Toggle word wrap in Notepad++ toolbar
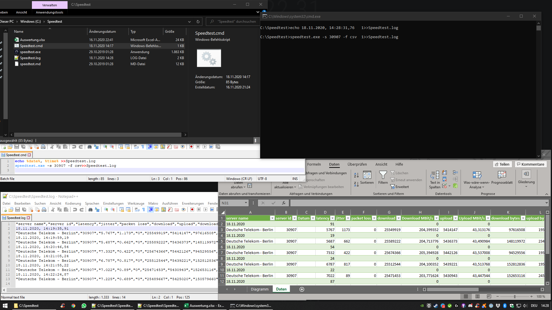The height and width of the screenshot is (310, 552). pyautogui.click(x=137, y=210)
